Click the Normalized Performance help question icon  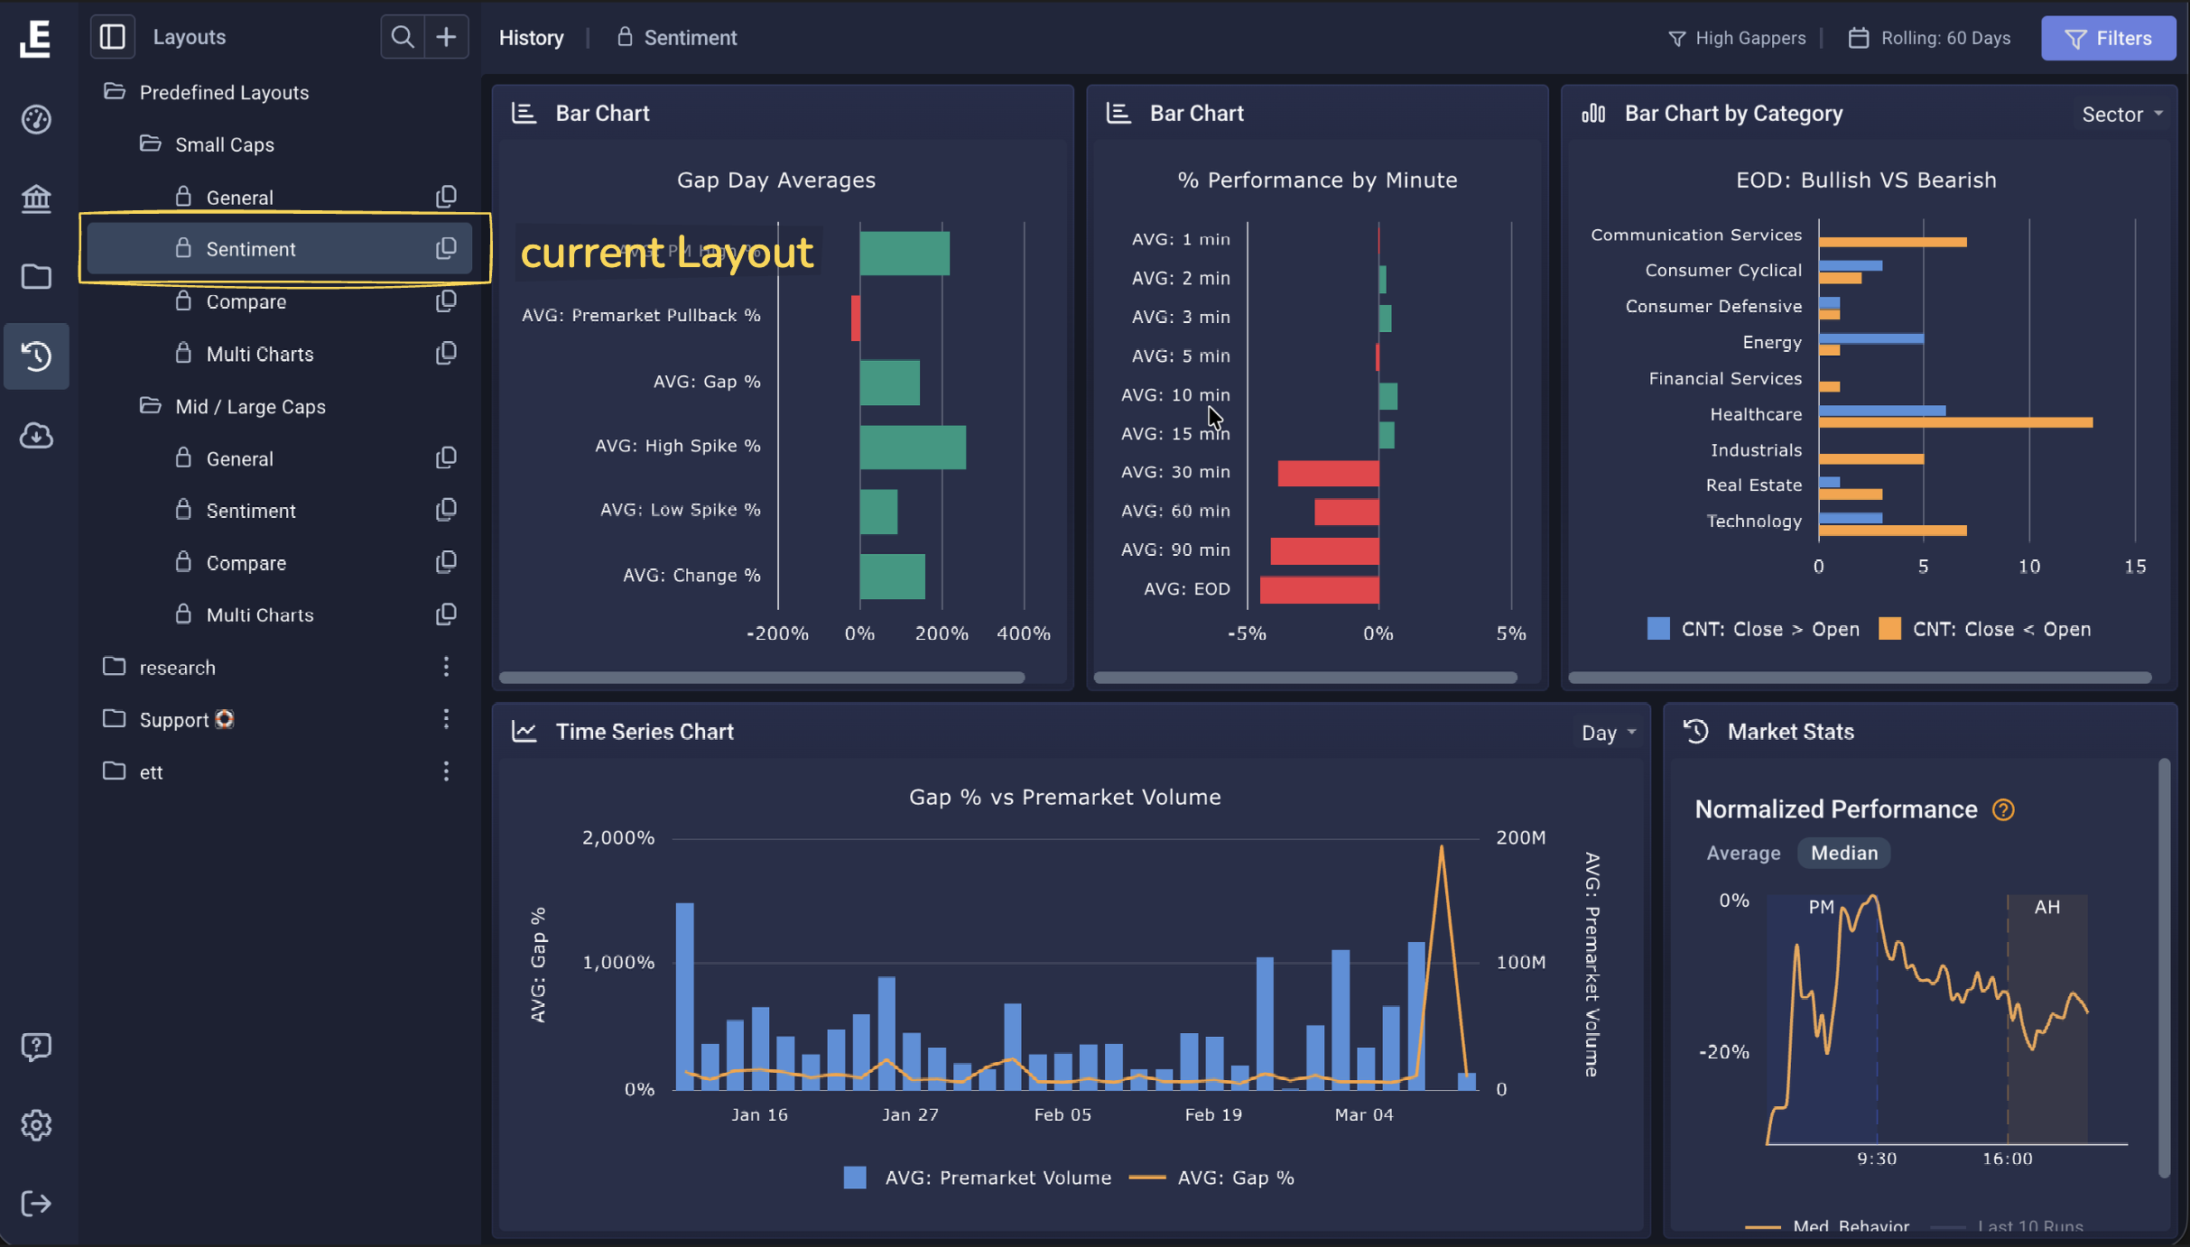coord(2003,809)
